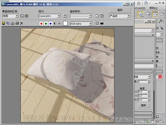Click the Rotate (旋转) button

pyautogui.click(x=143, y=105)
